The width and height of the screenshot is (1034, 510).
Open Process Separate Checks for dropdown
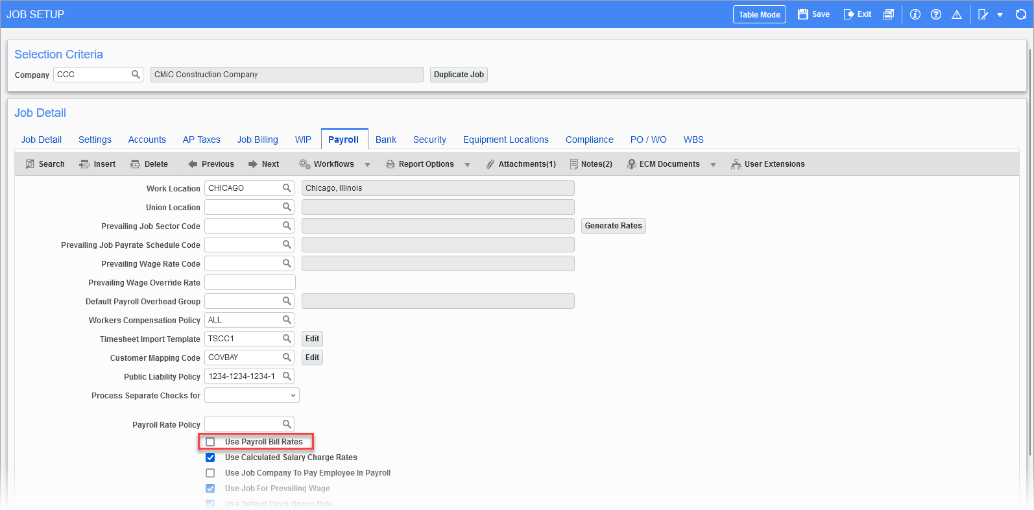(252, 395)
